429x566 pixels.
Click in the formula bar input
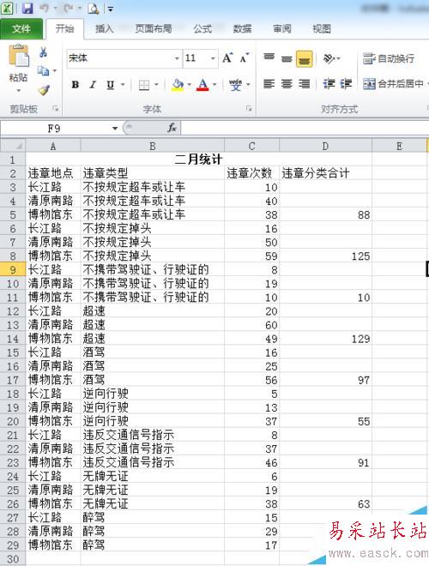pyautogui.click(x=305, y=128)
